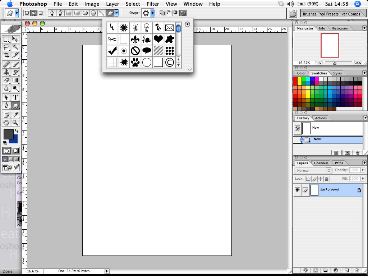The width and height of the screenshot is (368, 276).
Task: Toggle Quick Mask mode button
Action: tap(15, 151)
